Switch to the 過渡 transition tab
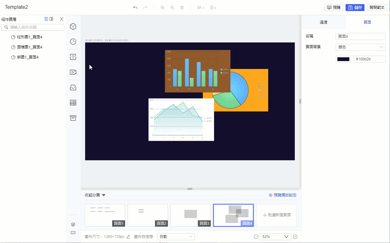Image resolution: width=390 pixels, height=243 pixels. pos(324,22)
